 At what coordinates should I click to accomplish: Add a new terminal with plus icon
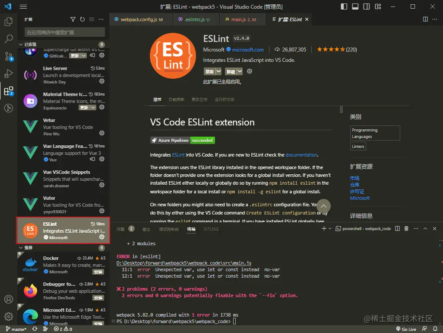point(324,229)
